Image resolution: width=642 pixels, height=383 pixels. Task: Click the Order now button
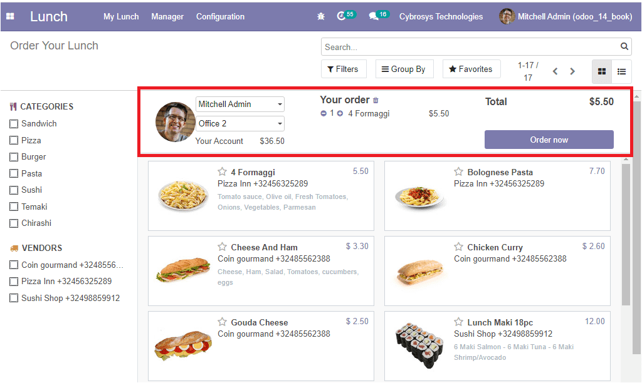point(549,140)
